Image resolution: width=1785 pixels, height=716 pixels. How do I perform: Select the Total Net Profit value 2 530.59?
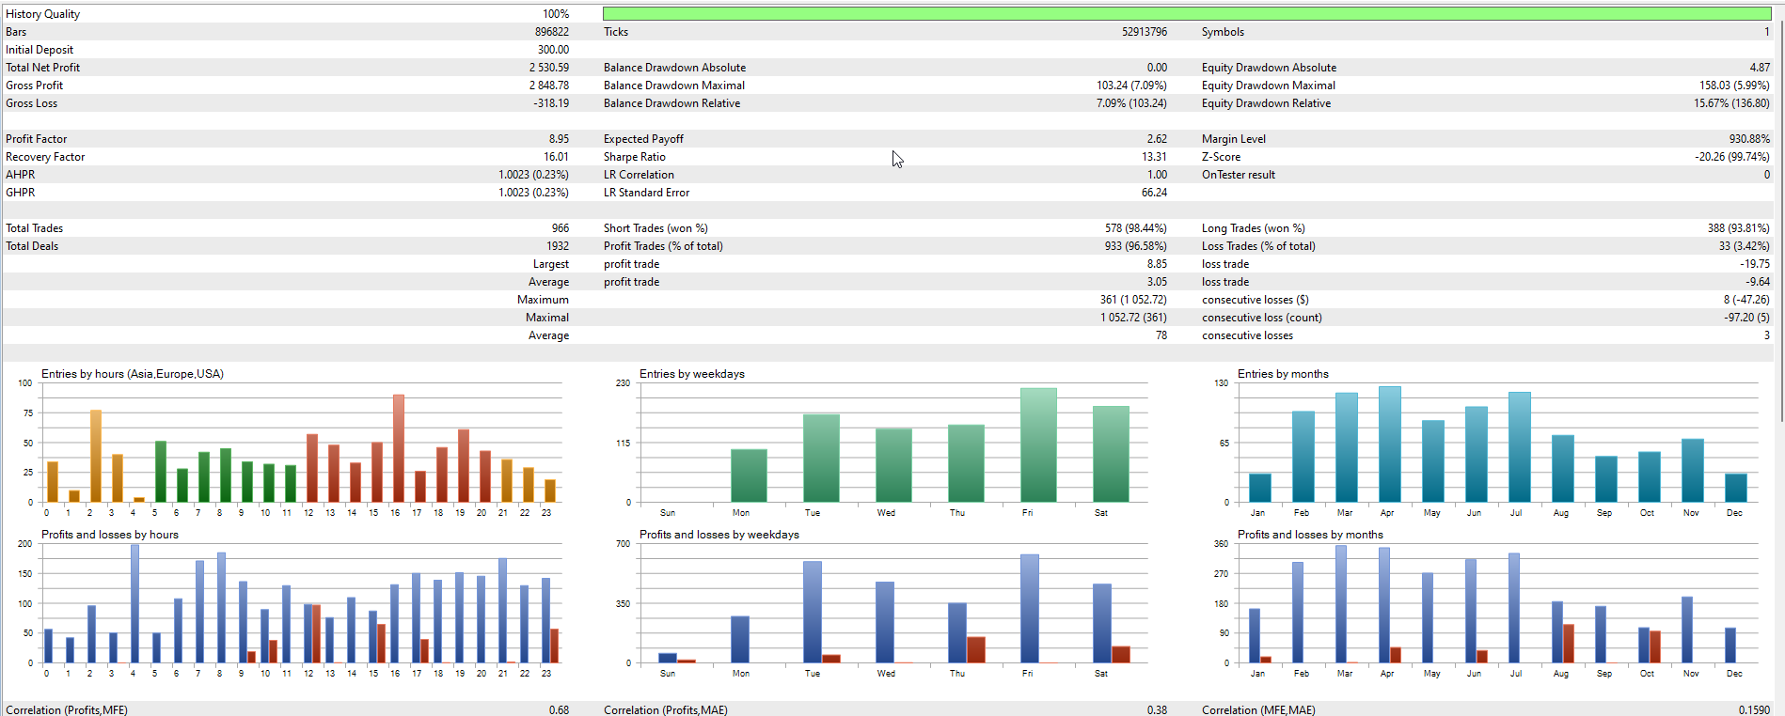click(x=548, y=68)
